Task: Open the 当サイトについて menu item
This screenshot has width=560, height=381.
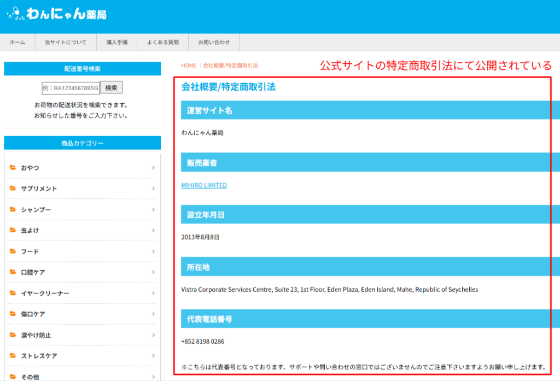Action: [66, 42]
